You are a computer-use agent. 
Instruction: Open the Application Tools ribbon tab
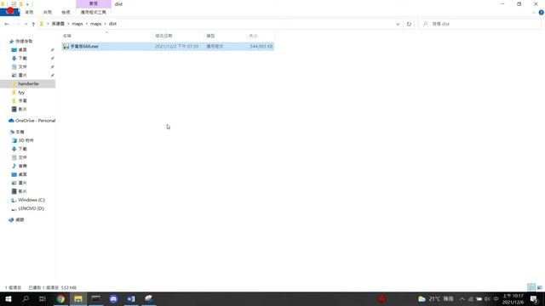tap(93, 12)
